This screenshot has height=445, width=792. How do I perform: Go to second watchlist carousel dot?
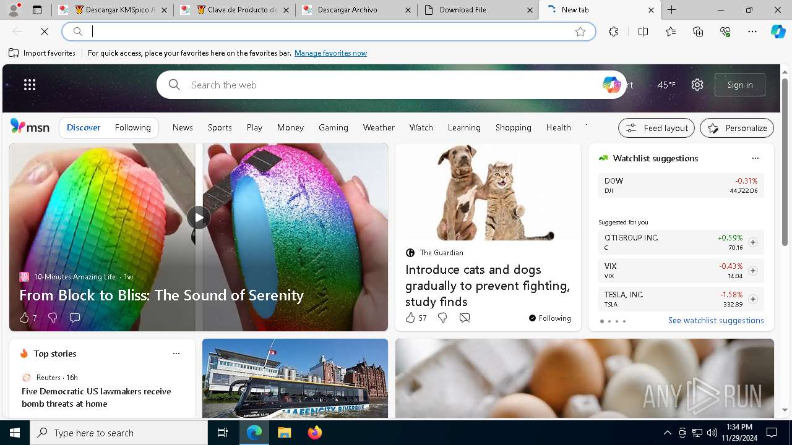609,321
